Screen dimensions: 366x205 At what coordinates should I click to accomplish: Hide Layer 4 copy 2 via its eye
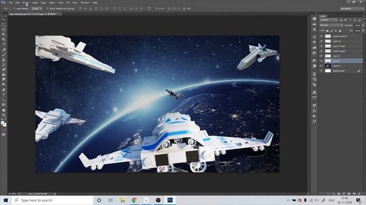[x=321, y=36]
